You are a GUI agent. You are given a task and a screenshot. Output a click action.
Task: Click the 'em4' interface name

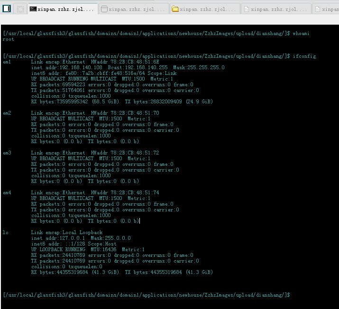[x=7, y=192]
